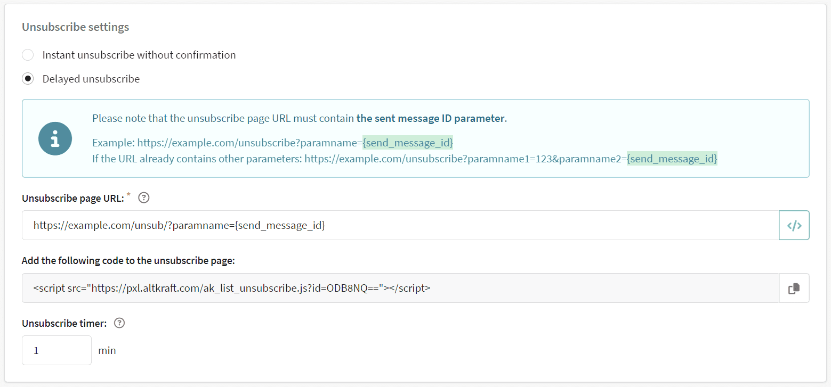Screen dimensions: 831x387
Task: Click the info icon in notice box
Action: tap(55, 138)
